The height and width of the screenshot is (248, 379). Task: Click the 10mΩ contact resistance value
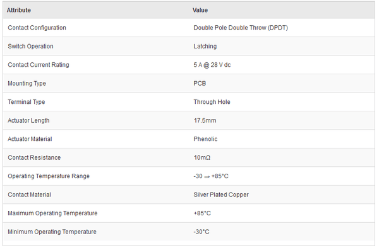click(x=202, y=157)
